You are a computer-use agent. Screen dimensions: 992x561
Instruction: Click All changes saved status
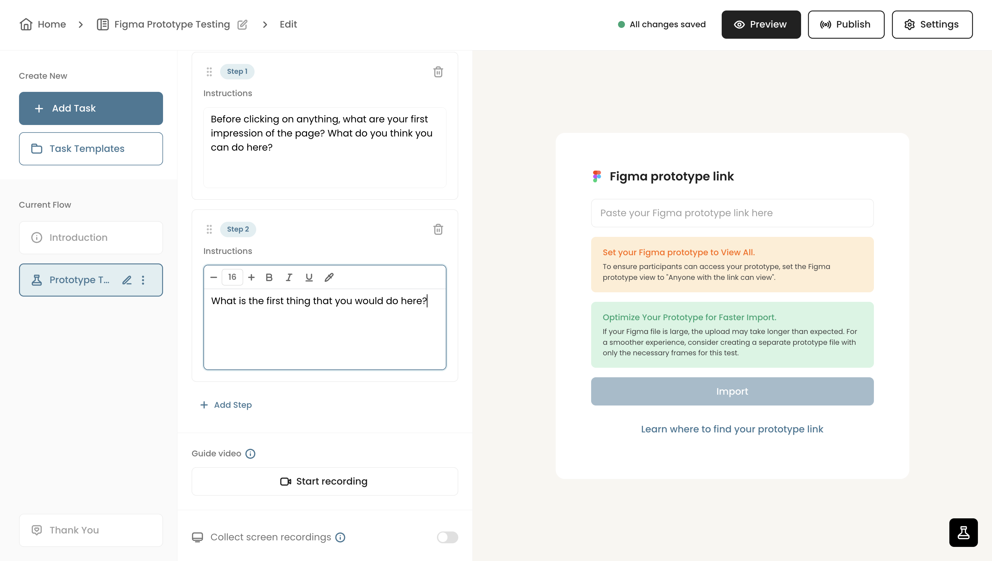pyautogui.click(x=662, y=24)
